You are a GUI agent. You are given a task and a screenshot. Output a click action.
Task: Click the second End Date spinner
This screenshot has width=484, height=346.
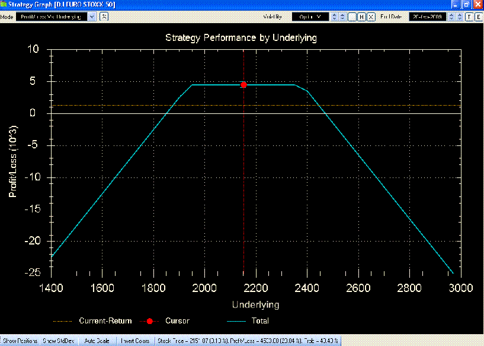pyautogui.click(x=460, y=17)
